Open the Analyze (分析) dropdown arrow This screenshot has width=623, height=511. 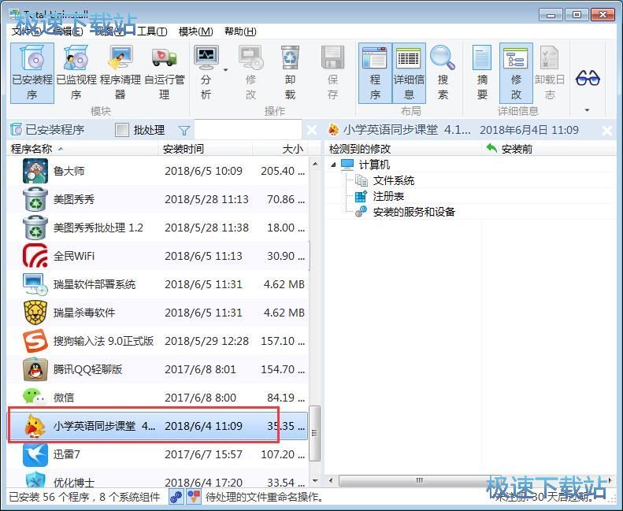226,70
